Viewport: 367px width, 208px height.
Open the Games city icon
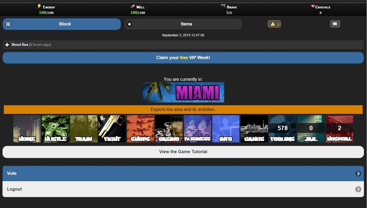click(x=254, y=129)
